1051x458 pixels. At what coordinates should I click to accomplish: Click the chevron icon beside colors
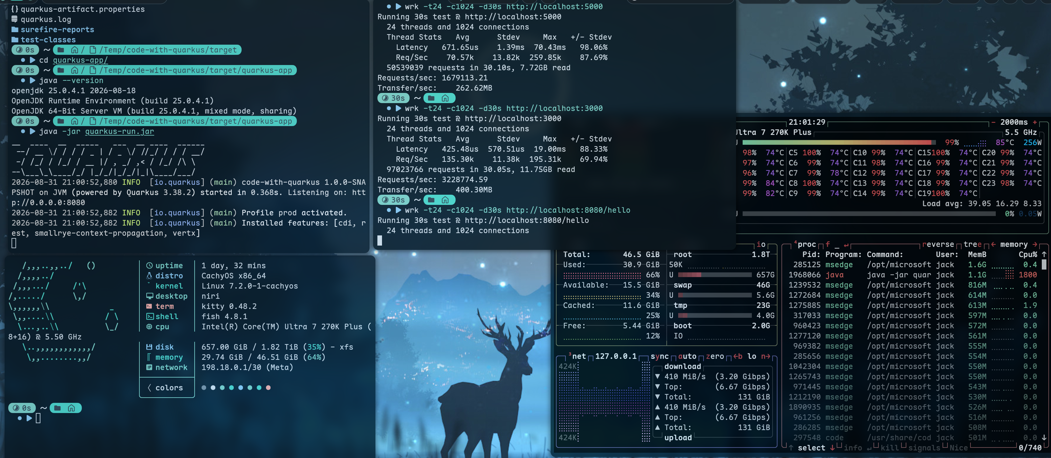pos(149,388)
